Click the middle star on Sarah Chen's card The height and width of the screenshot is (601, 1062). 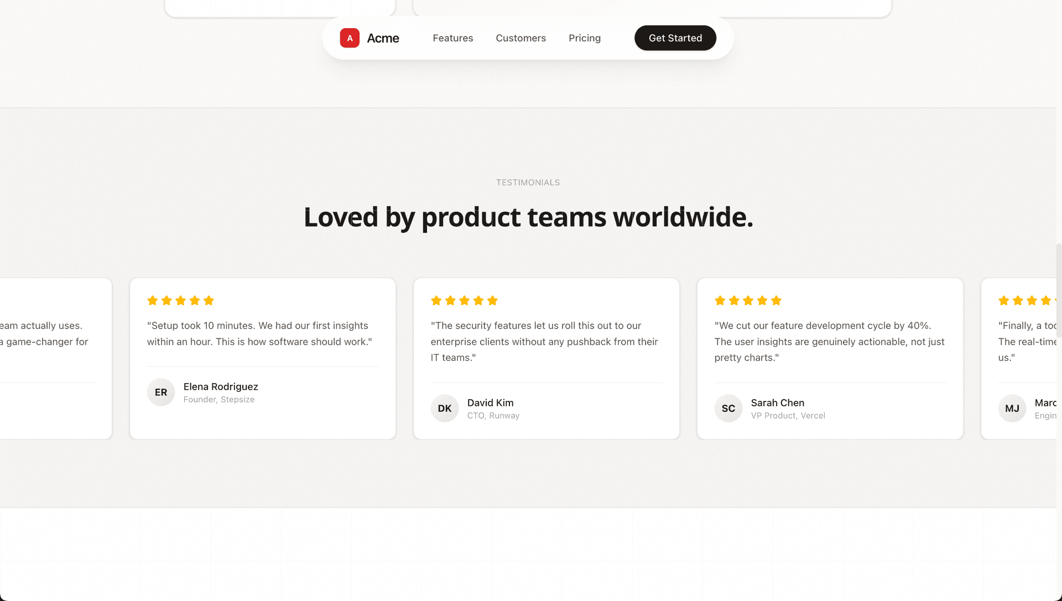pyautogui.click(x=748, y=300)
